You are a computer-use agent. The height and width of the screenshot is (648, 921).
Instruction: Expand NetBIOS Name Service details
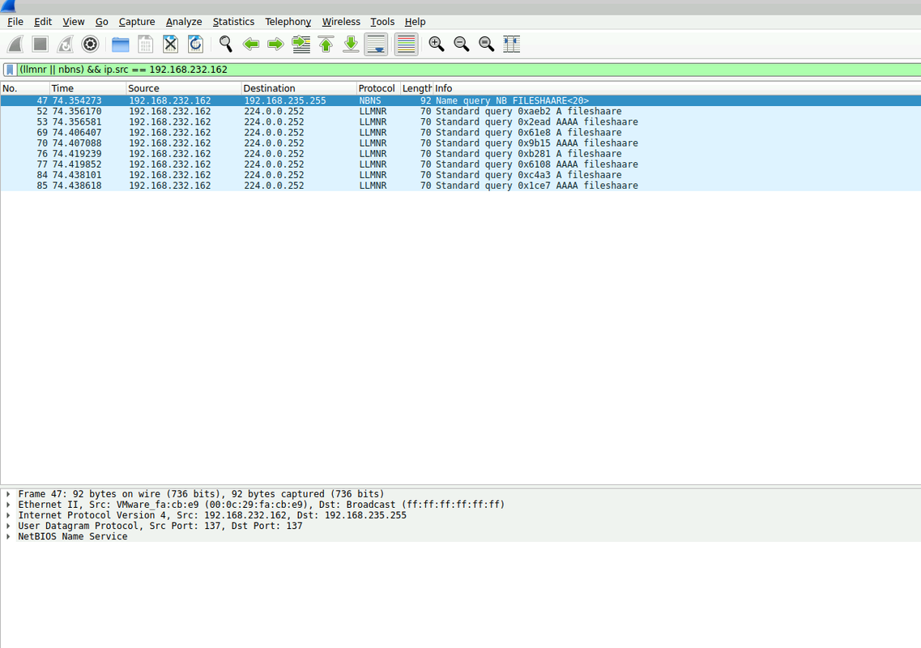8,536
